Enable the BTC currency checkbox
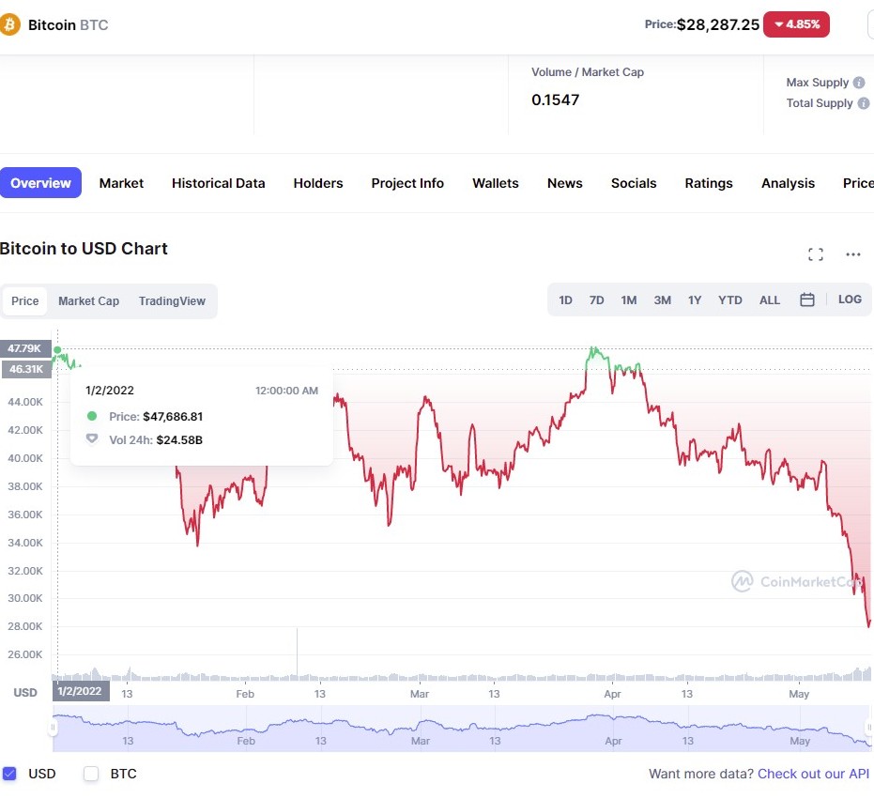 (x=91, y=774)
